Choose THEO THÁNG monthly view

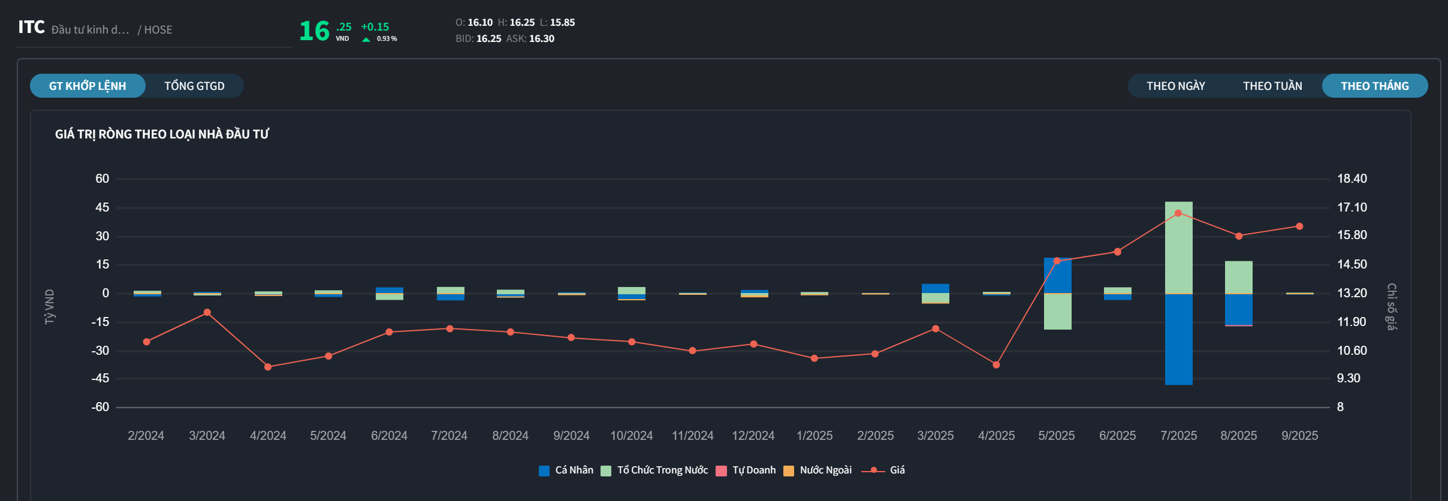tap(1374, 86)
